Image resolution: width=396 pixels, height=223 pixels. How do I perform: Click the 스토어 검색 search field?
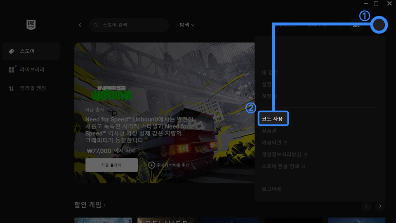tap(129, 25)
